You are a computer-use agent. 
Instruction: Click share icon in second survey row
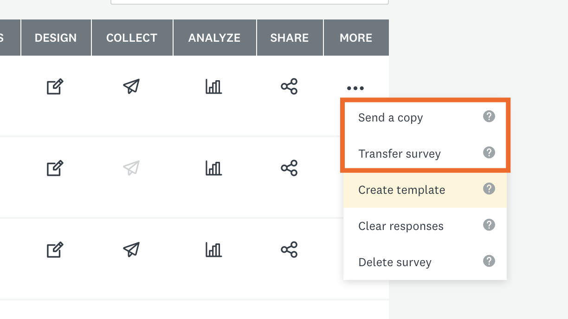pyautogui.click(x=289, y=168)
